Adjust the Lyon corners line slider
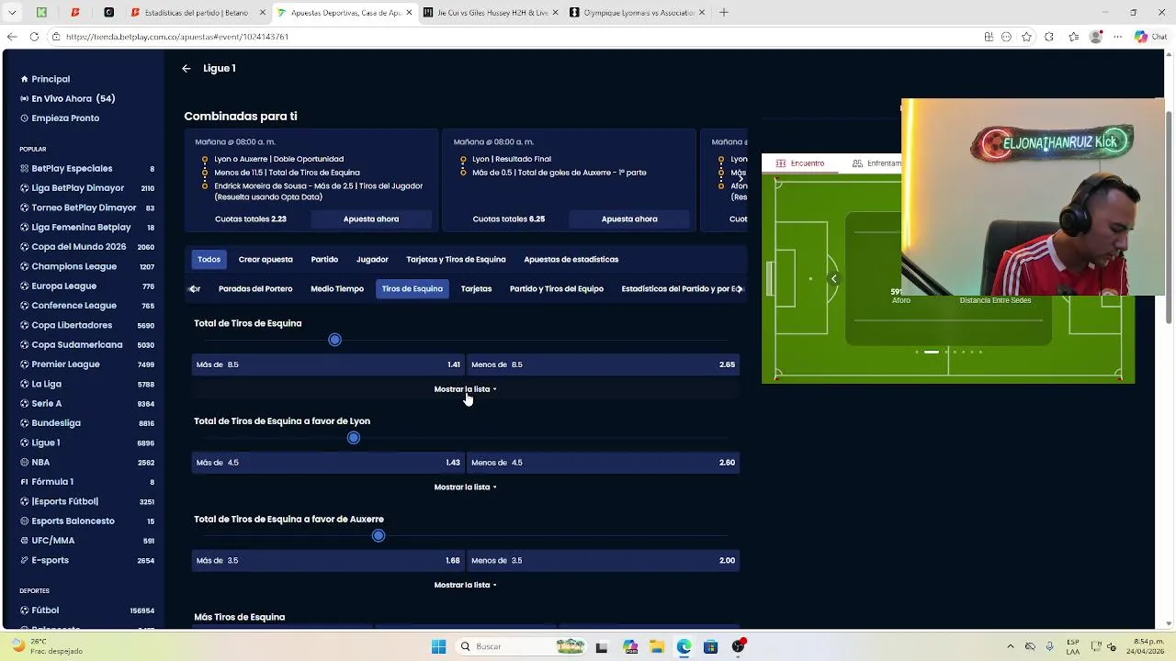The height and width of the screenshot is (661, 1176). point(353,438)
